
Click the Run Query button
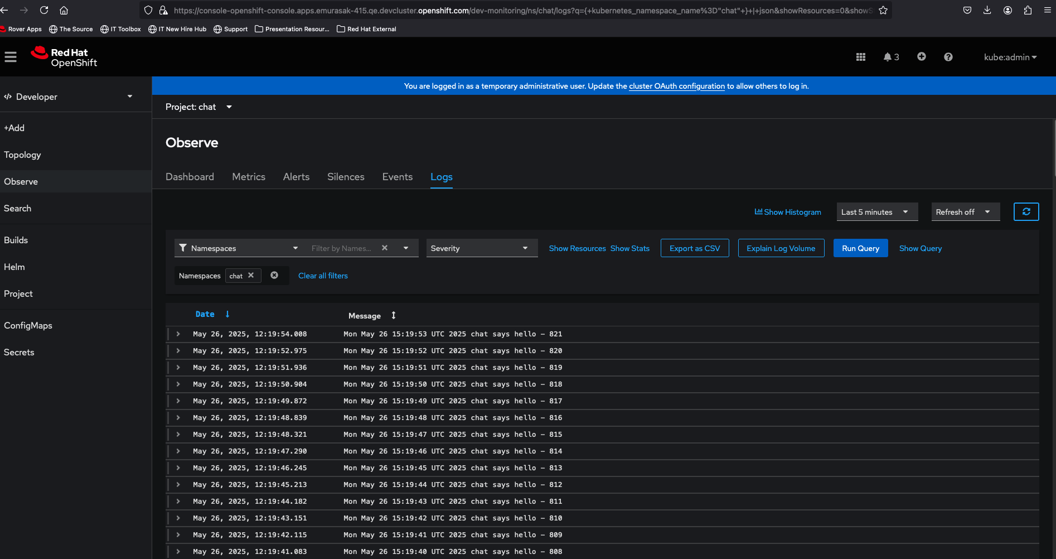coord(860,248)
